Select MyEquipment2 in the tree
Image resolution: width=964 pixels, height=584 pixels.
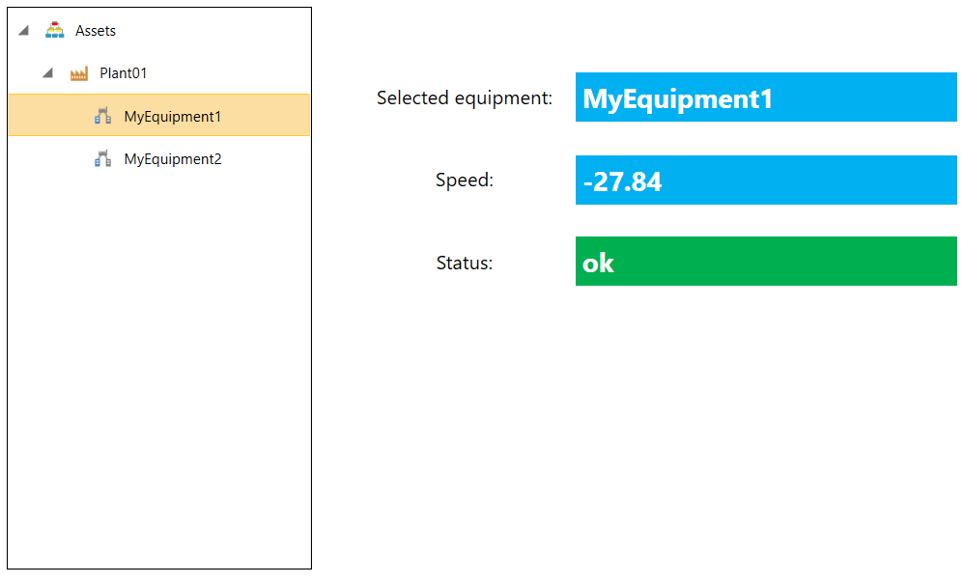tap(172, 159)
